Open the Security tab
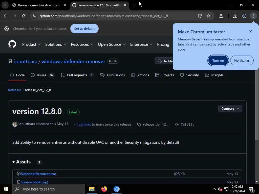 (x=189, y=75)
